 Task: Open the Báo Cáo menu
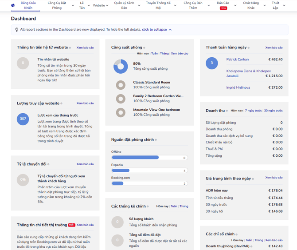click(223, 4)
